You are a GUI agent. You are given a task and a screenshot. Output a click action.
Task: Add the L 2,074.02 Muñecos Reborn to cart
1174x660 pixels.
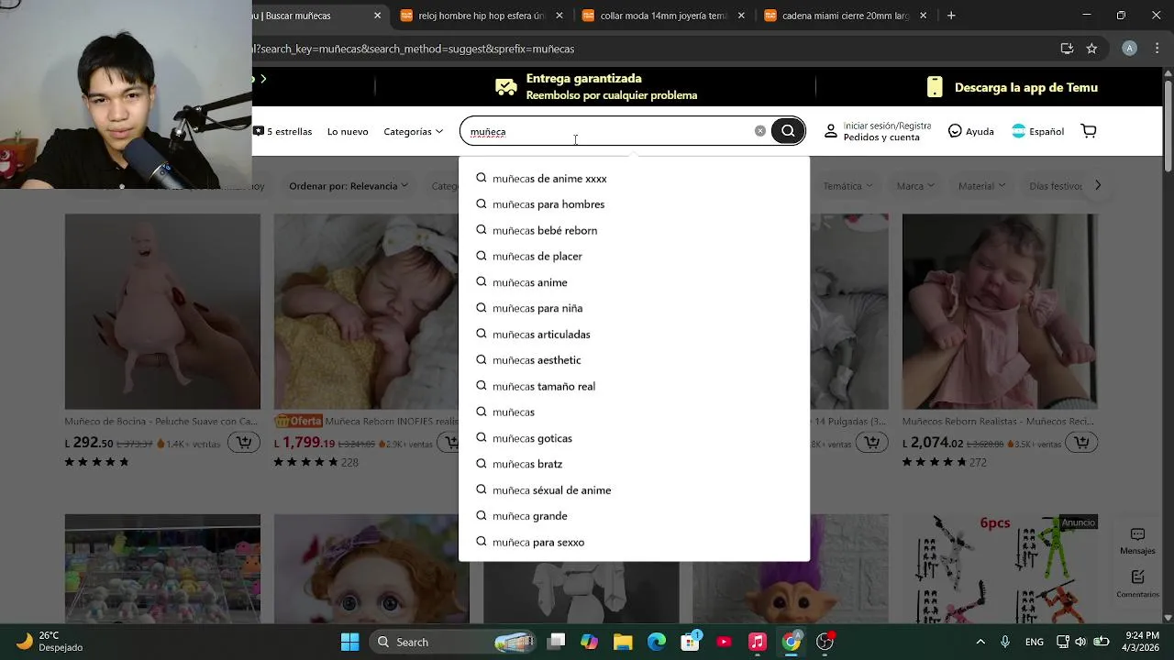(x=1082, y=443)
